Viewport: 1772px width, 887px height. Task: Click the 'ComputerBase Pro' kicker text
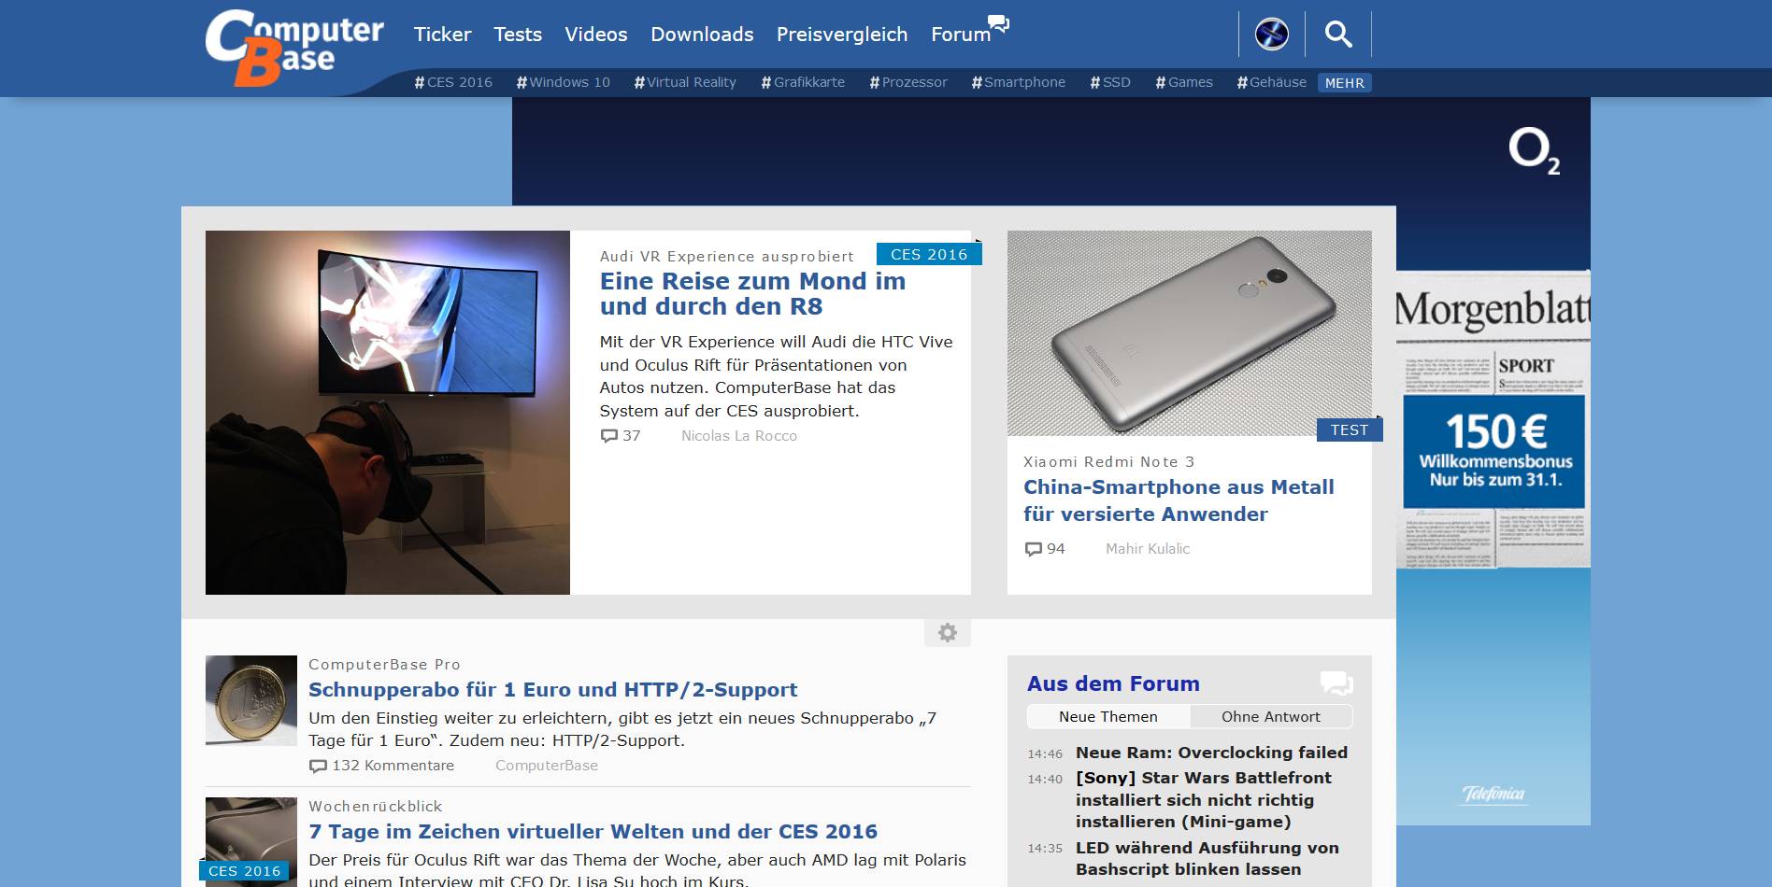coord(385,665)
